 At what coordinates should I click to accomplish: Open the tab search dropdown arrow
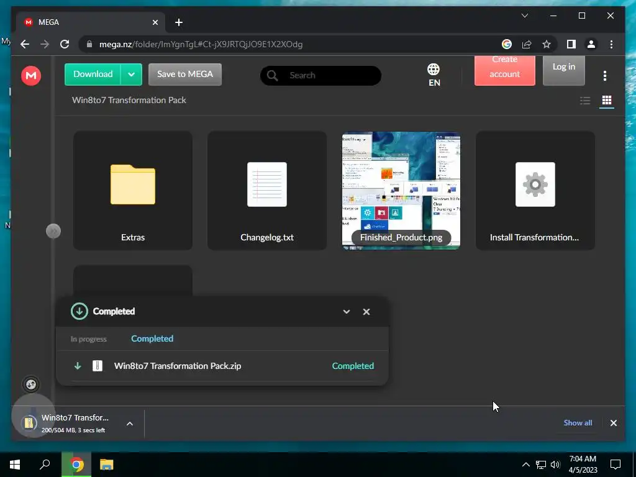point(524,16)
